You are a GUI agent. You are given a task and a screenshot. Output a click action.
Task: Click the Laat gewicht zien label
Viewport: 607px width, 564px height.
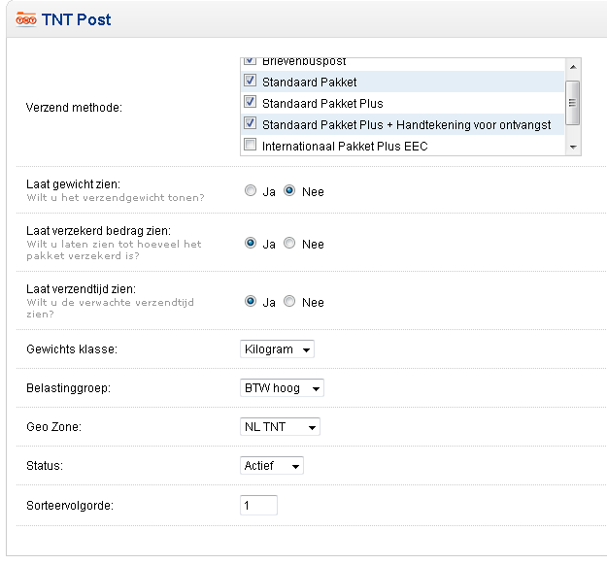[x=73, y=184]
